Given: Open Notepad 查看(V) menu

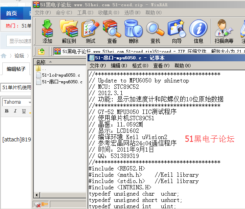Looking at the screenshot, I should pos(161,66).
